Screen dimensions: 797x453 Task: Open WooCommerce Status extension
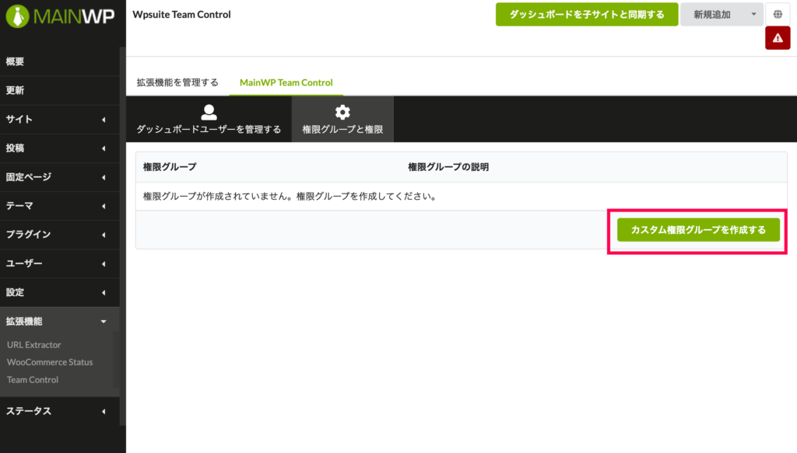point(50,362)
